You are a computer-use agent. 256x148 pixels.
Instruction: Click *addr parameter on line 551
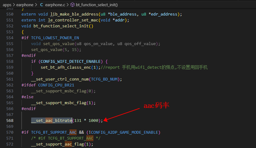[x=119, y=20]
